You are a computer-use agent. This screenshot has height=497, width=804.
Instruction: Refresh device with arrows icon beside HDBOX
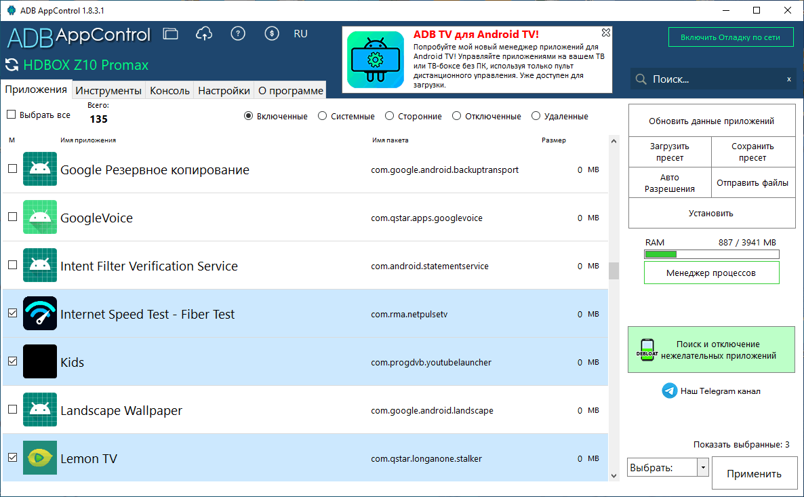[12, 65]
